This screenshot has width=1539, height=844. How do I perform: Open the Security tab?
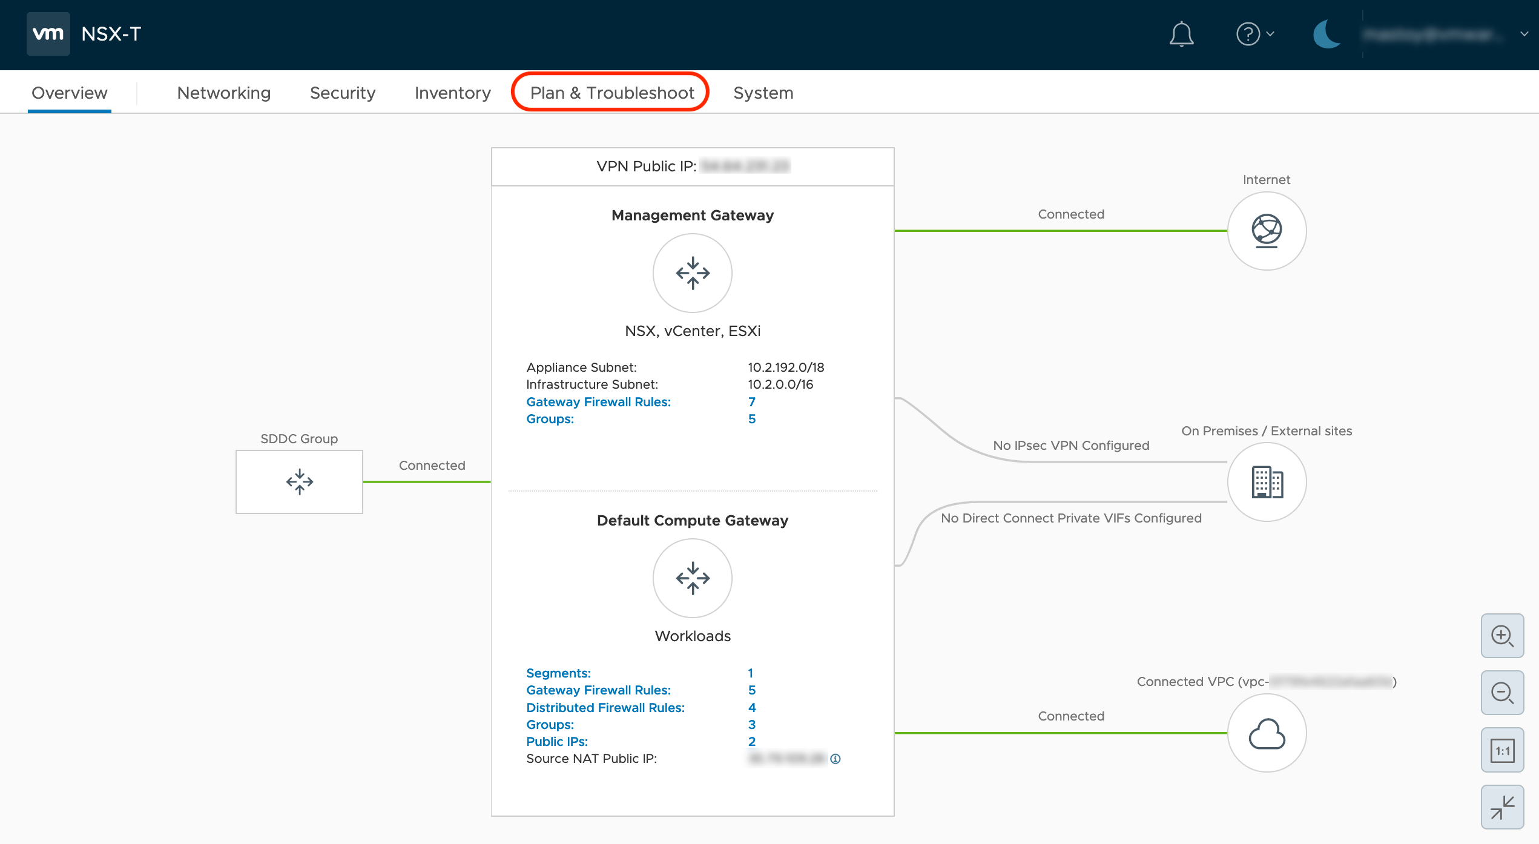click(343, 93)
